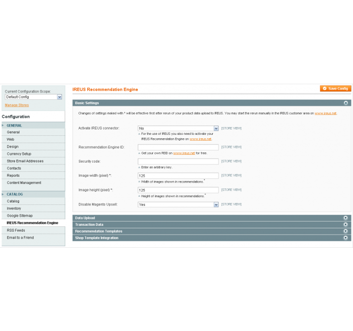The image size is (353, 331).
Task: Open the Reports configuration page
Action: pyautogui.click(x=33, y=175)
